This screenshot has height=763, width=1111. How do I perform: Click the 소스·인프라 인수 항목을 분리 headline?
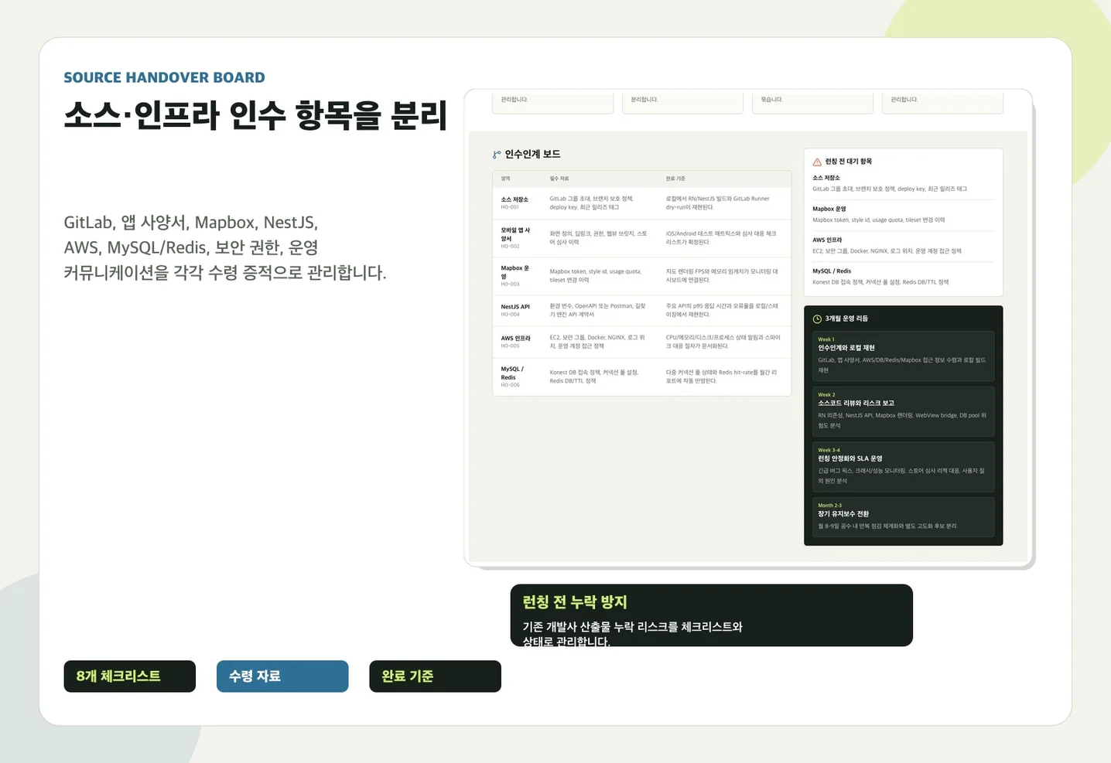[x=255, y=115]
